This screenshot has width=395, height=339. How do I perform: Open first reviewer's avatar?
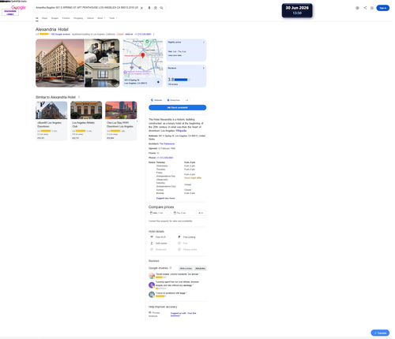(152, 276)
